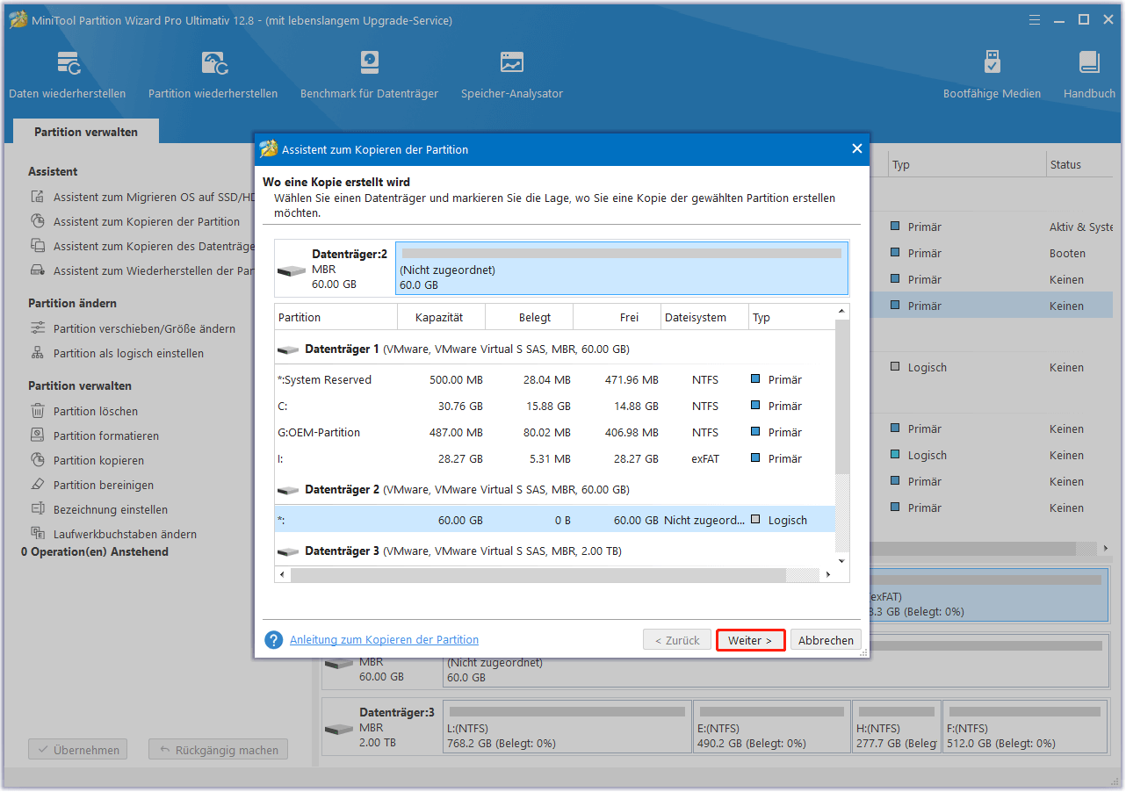
Task: Choose Partition verschieben/Größe ändern
Action: [x=134, y=329]
